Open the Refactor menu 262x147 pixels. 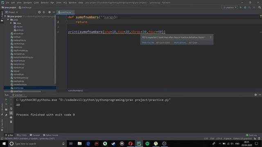point(45,2)
